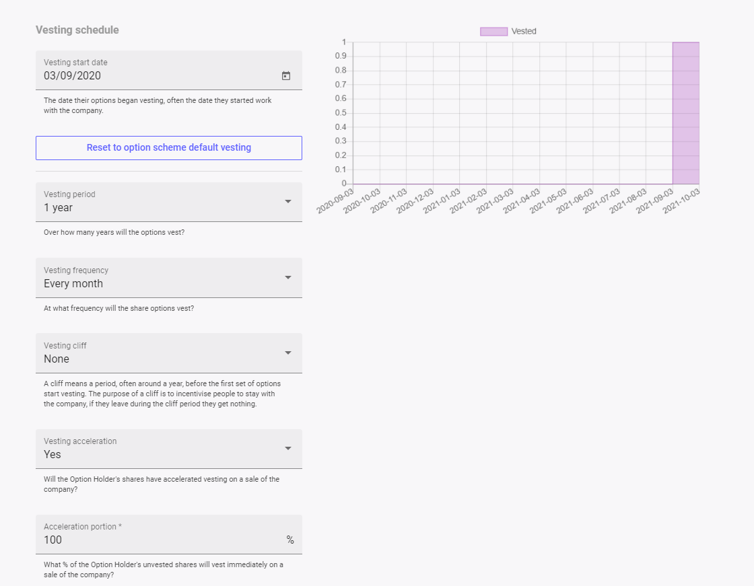
Task: Select the 'Every month' frequency value
Action: tap(73, 284)
